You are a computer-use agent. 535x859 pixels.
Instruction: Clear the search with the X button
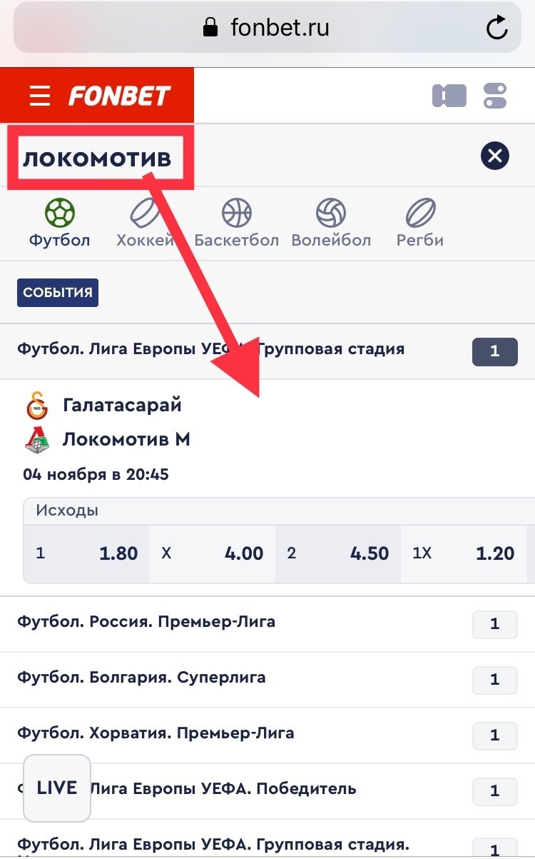[x=494, y=156]
